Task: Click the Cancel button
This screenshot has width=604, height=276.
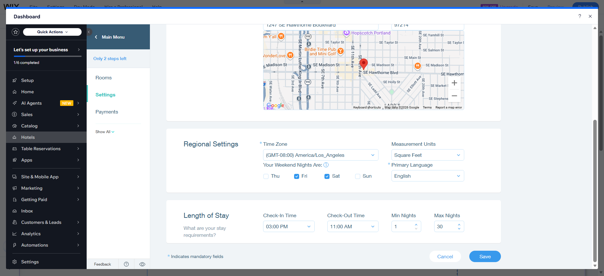Action: [x=445, y=256]
